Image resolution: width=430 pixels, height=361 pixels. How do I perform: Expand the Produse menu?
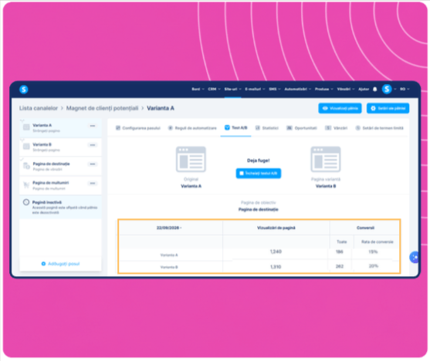[324, 89]
